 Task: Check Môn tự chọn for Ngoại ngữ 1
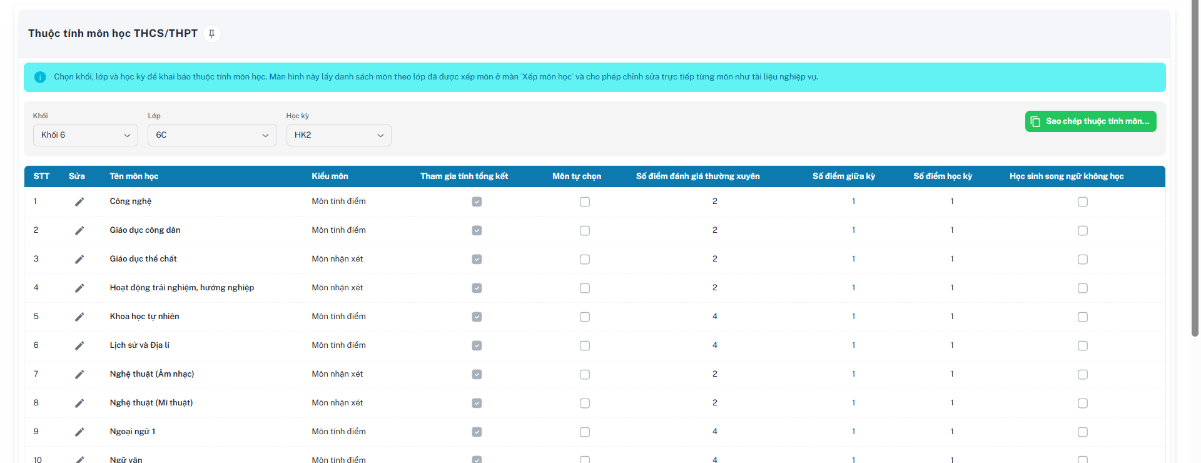[x=585, y=432]
